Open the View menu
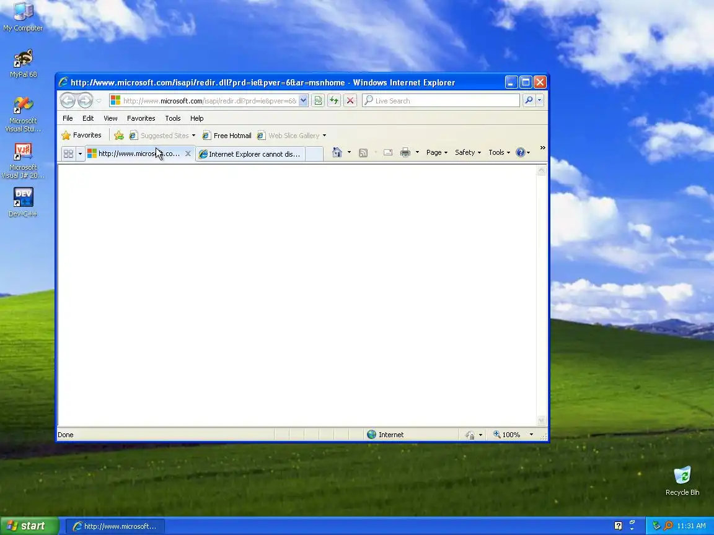The width and height of the screenshot is (714, 535). tap(110, 118)
